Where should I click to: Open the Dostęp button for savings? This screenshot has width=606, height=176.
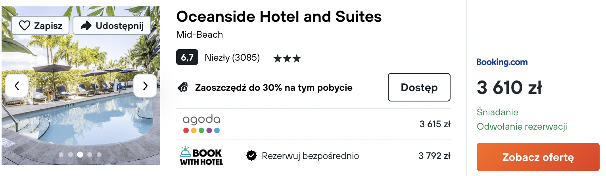(x=419, y=87)
